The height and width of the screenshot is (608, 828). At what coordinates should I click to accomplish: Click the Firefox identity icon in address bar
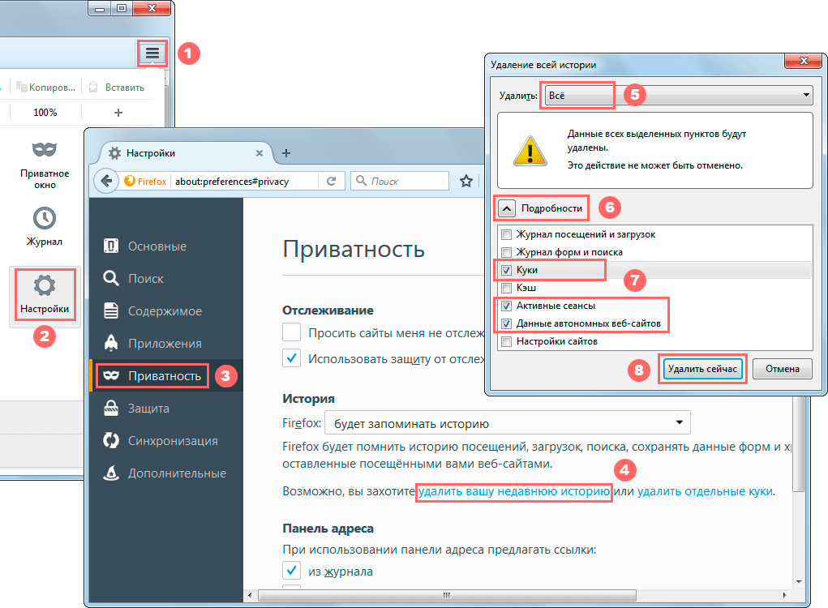145,181
